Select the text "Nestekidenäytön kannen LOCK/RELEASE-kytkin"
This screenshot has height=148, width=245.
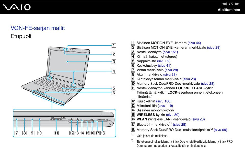(175, 88)
